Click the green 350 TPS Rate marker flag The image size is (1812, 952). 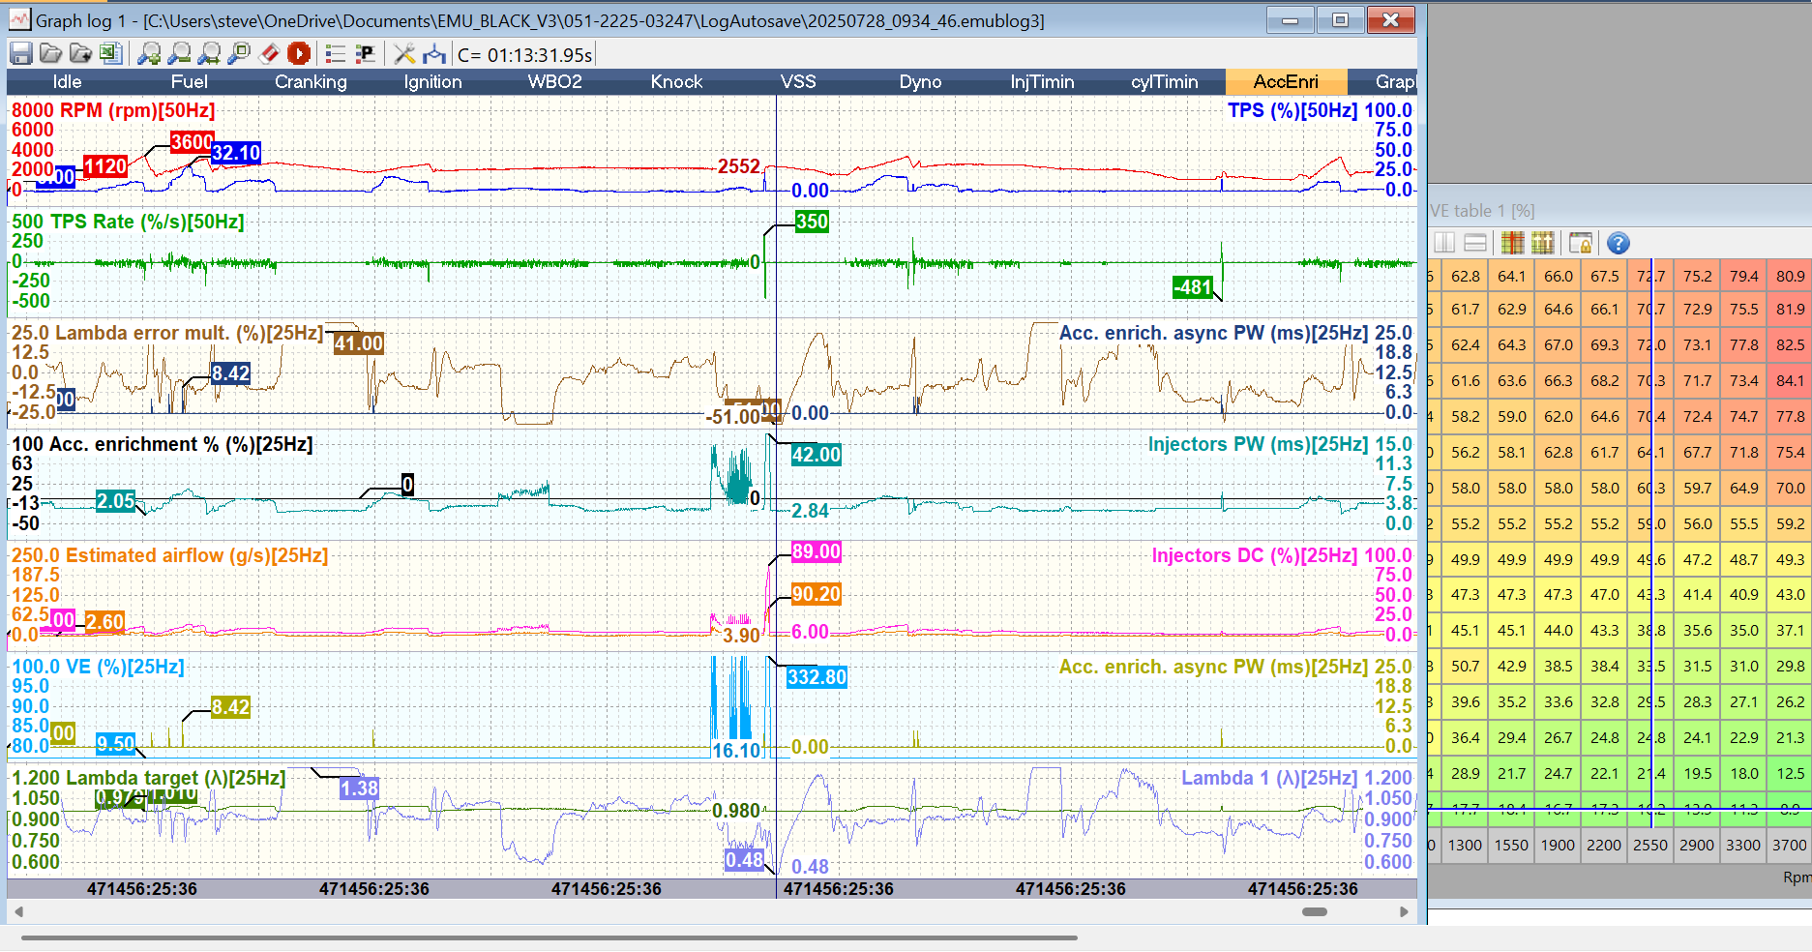[812, 222]
